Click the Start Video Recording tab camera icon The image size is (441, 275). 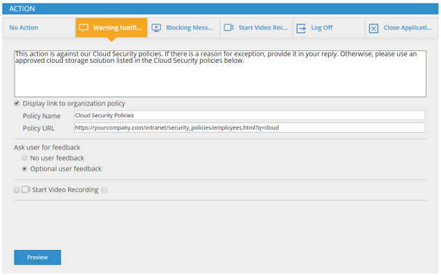229,27
